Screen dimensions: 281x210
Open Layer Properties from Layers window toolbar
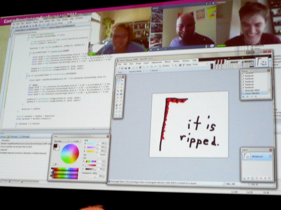click(269, 178)
